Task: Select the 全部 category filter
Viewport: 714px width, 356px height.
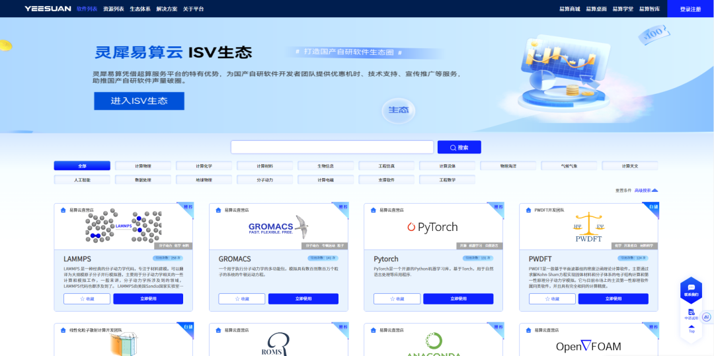Action: [82, 166]
